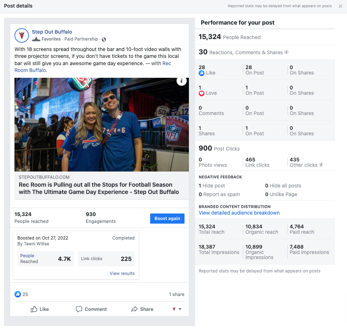347x330 pixels.
Task: Click info icon beside Reactions, Comments & Shares
Action: point(286,52)
